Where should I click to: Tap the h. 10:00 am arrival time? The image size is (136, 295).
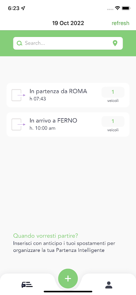[x=43, y=128]
